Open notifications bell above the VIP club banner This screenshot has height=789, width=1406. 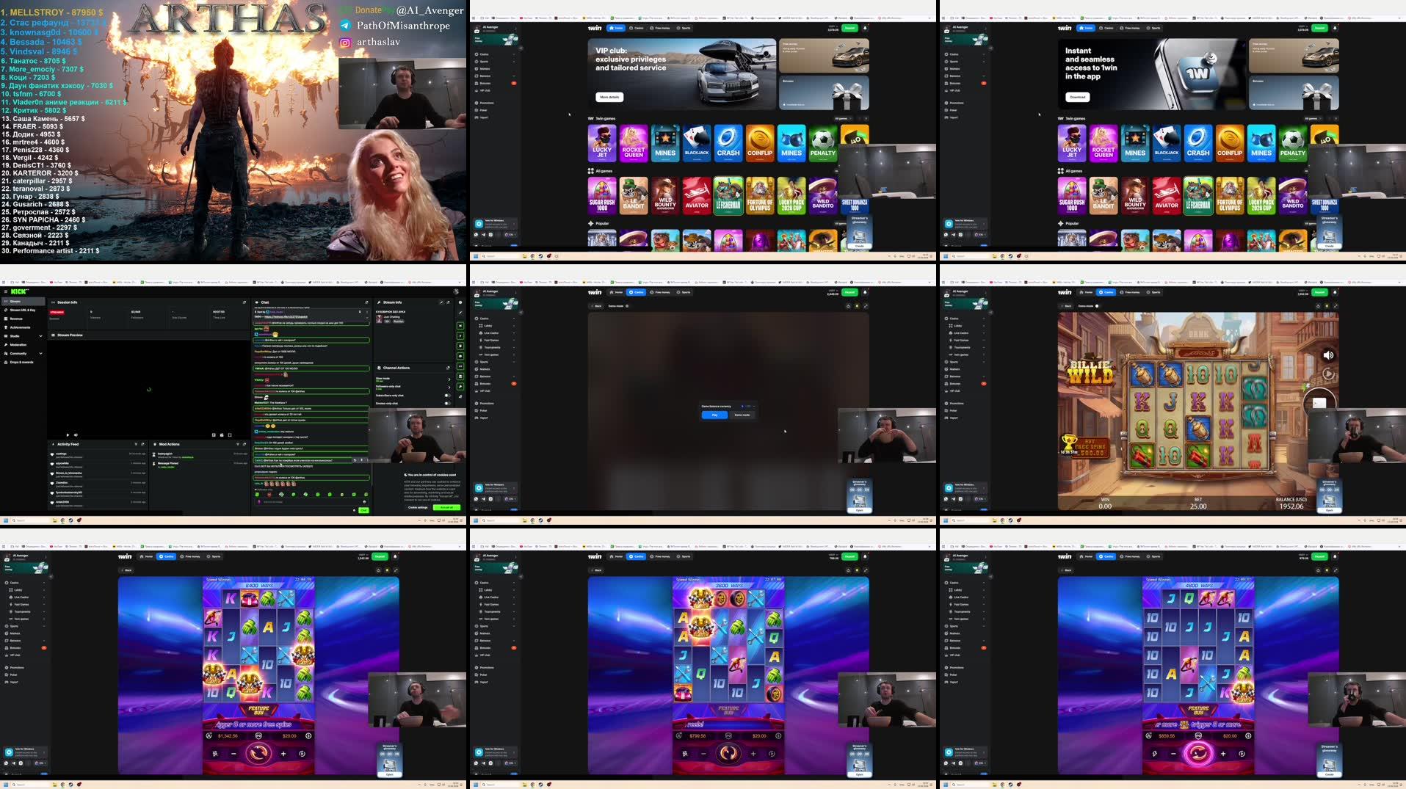(x=865, y=28)
